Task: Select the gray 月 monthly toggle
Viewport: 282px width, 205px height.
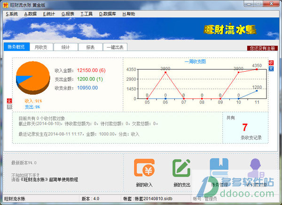Action: (9, 107)
